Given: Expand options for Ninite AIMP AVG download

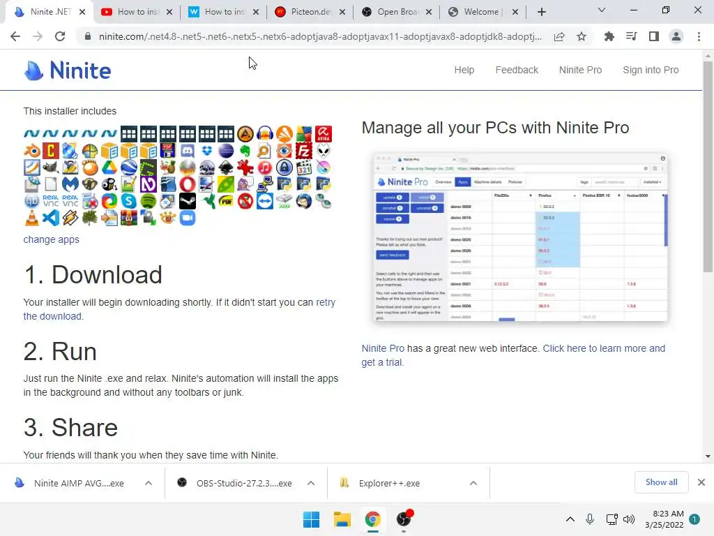Looking at the screenshot, I should [149, 483].
